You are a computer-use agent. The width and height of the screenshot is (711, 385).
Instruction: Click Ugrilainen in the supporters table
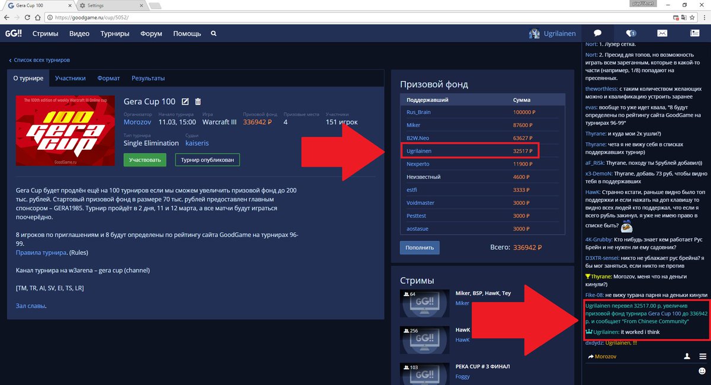[419, 151]
